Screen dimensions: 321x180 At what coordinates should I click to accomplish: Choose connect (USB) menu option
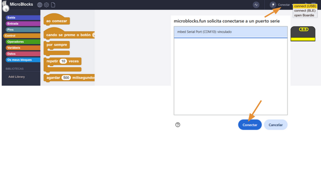coord(305,6)
